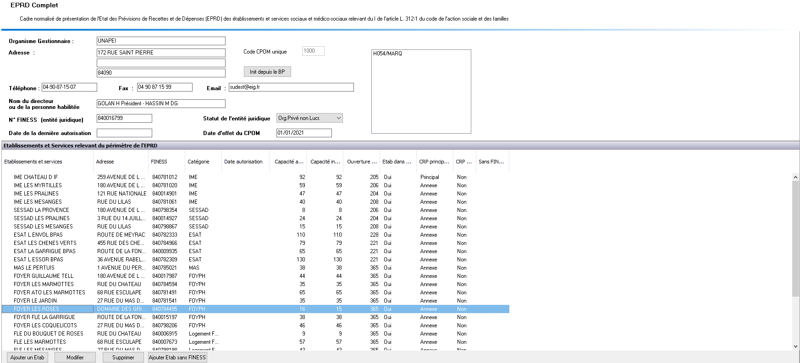
Task: Click the H054/MARQ list box
Action: coord(421,92)
